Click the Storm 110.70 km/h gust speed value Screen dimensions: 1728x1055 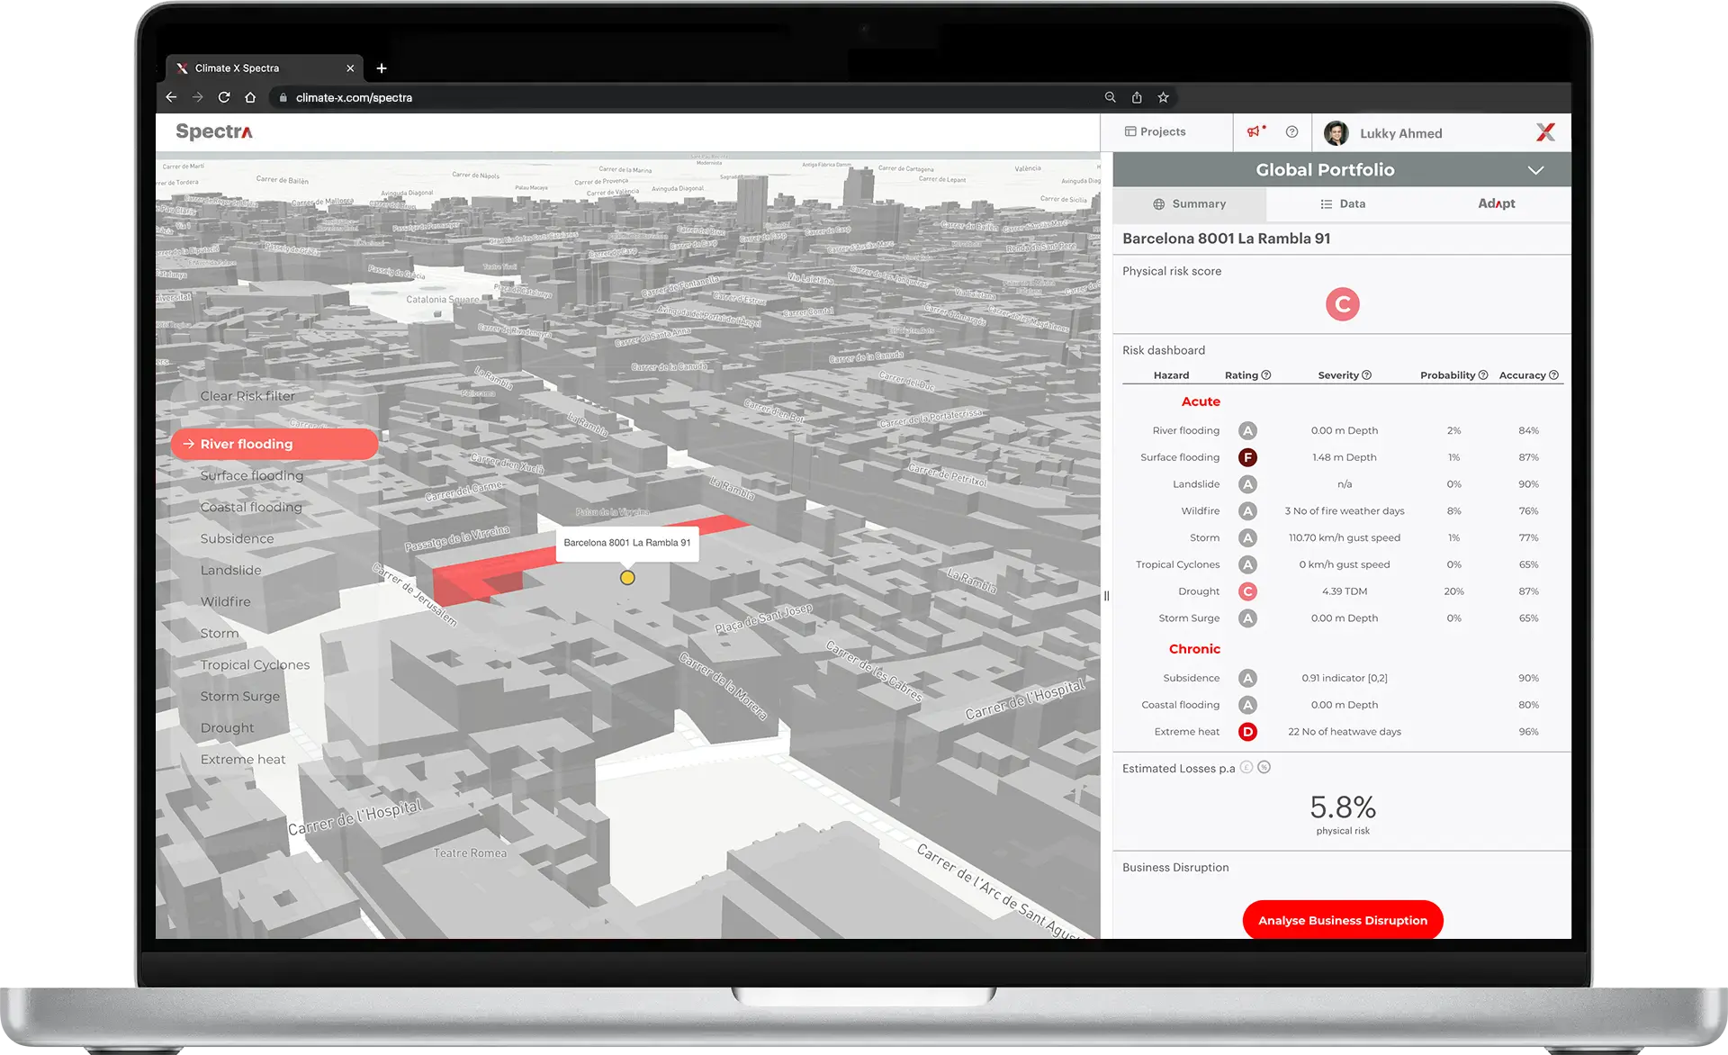(x=1345, y=538)
